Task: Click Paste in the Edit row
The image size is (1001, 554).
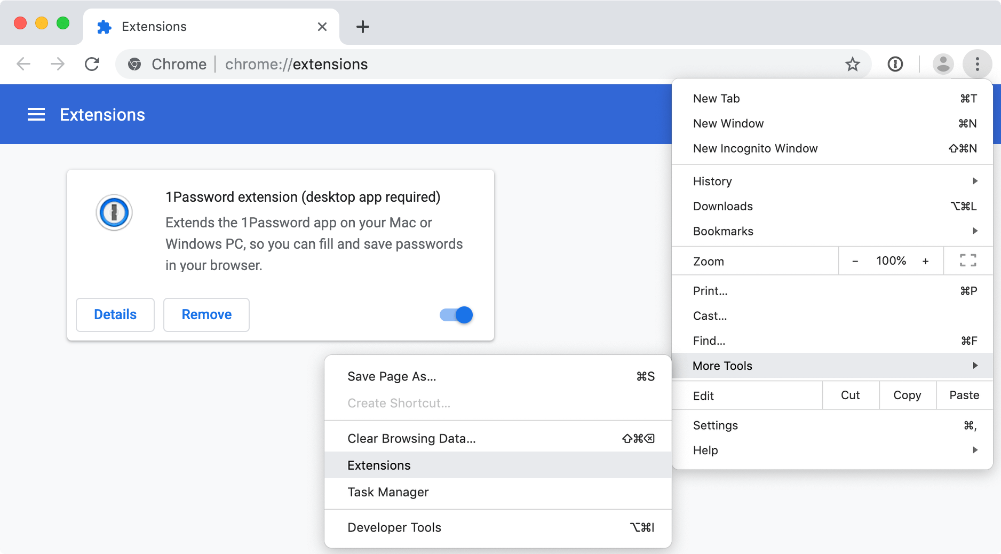Action: [x=964, y=395]
